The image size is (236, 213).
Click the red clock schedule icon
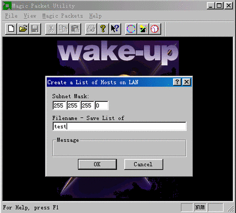point(155,29)
